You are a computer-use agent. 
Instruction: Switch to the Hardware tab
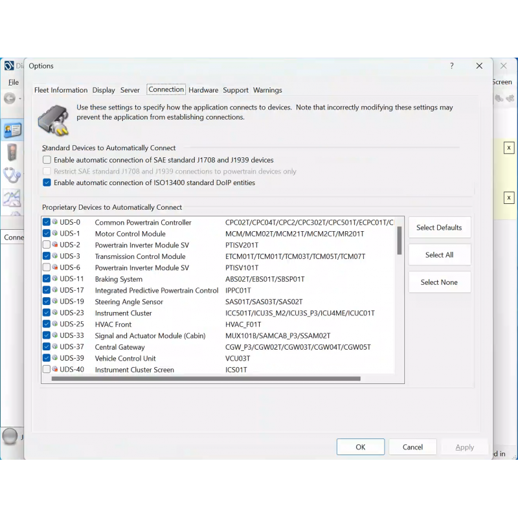[203, 90]
